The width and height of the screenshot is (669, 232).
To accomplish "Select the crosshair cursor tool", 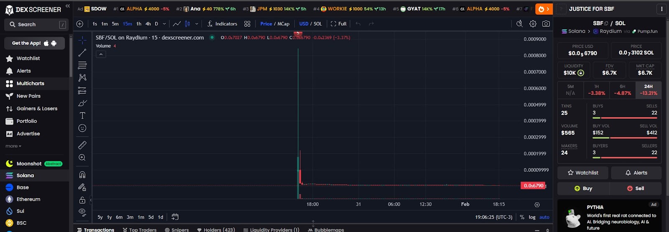I will pyautogui.click(x=82, y=40).
